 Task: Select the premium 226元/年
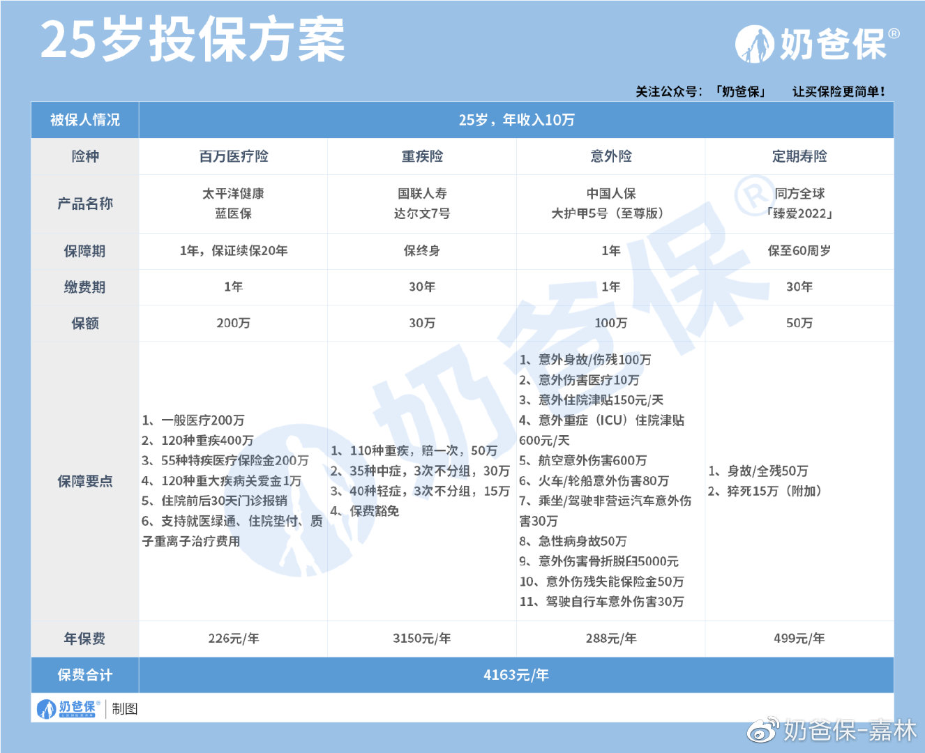pyautogui.click(x=234, y=639)
